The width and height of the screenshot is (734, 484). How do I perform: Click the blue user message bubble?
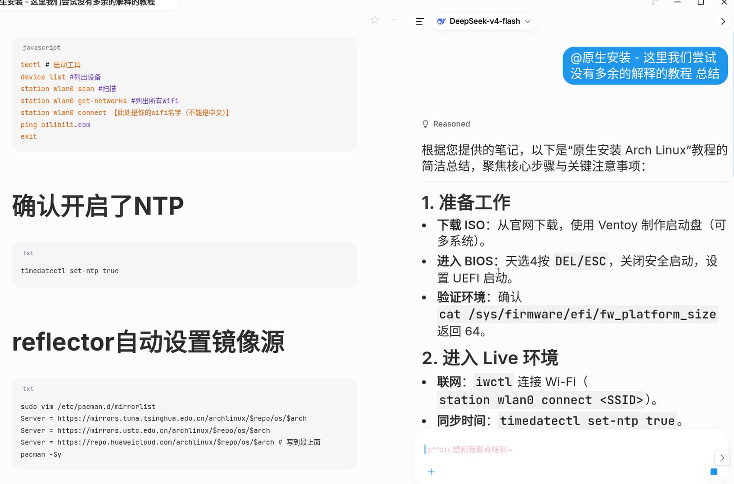coord(645,65)
